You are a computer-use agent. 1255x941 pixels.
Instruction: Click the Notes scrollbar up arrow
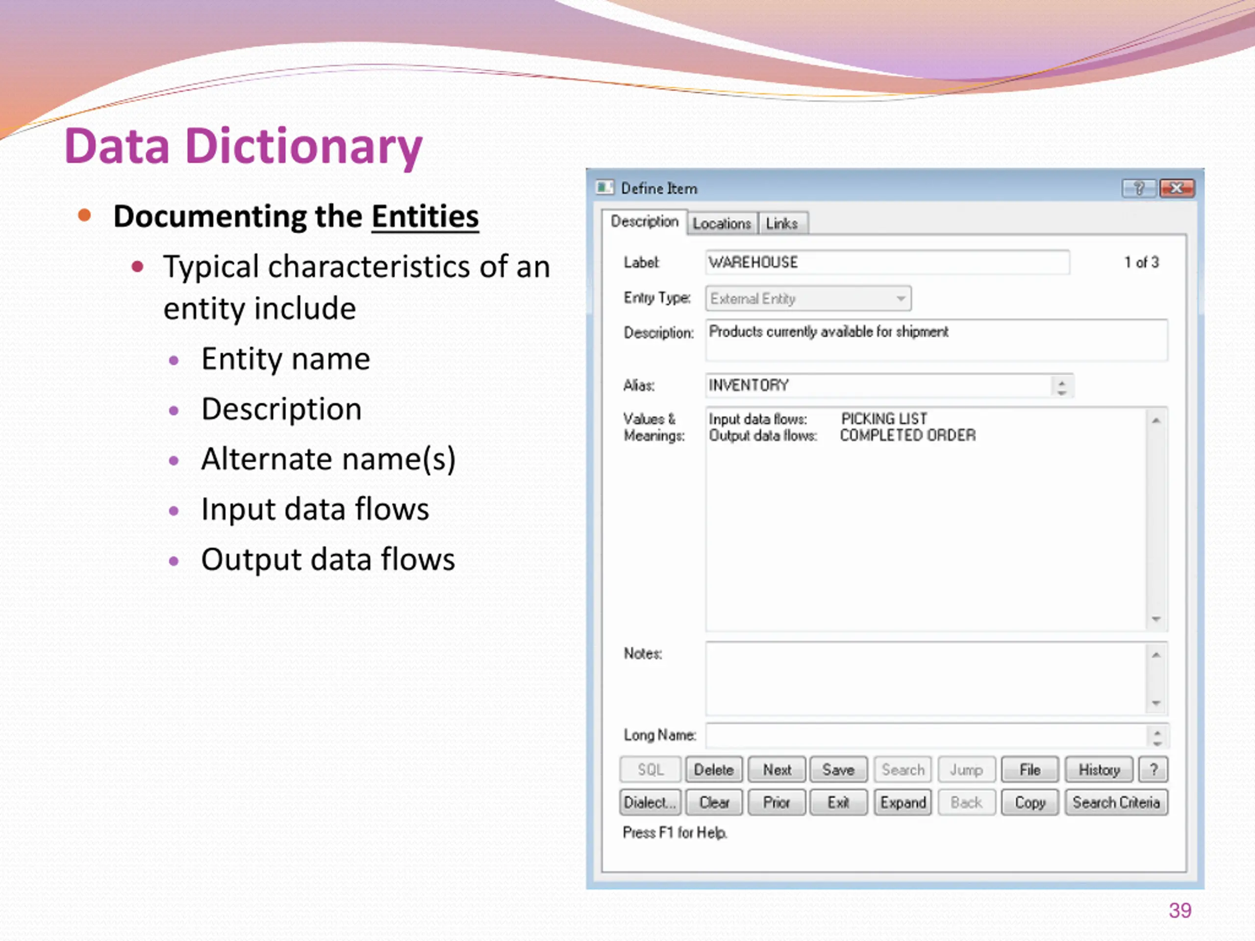[x=1156, y=655]
